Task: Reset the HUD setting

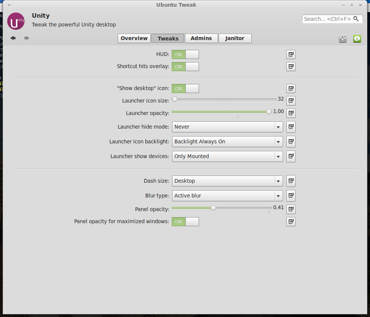Action: pos(291,54)
